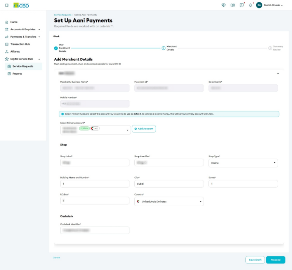Open the Select Primary Account dropdown
Screen dimensions: 292x270
tap(95, 130)
